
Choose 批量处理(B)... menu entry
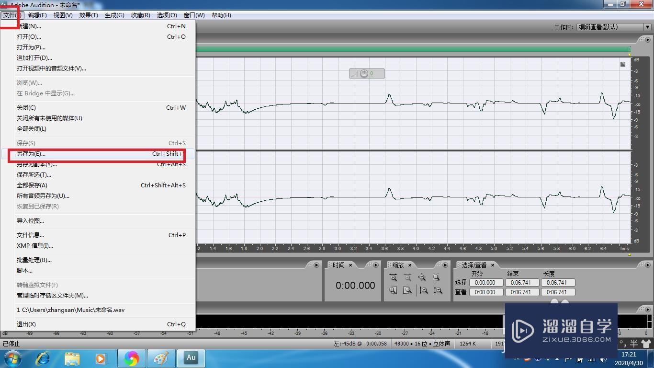[98, 260]
